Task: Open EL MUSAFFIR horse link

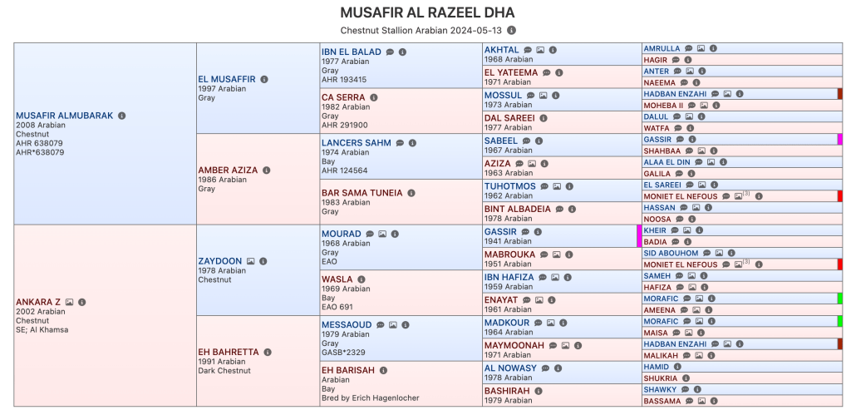Action: (x=226, y=79)
